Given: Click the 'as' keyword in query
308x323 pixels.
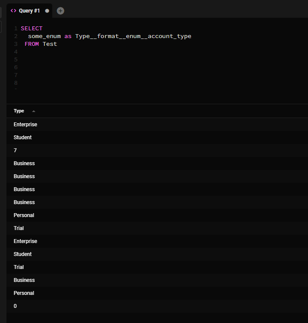Looking at the screenshot, I should pyautogui.click(x=68, y=36).
